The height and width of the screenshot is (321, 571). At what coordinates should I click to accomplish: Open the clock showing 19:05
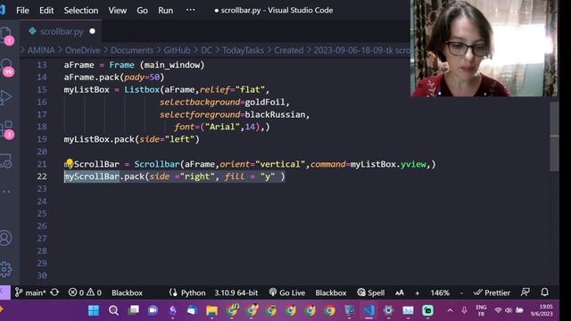(542, 310)
